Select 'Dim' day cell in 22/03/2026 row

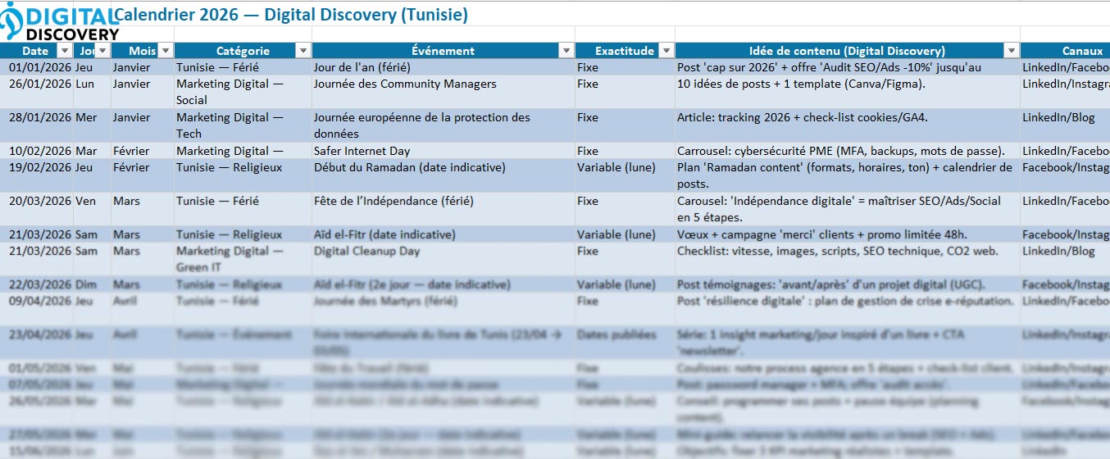pyautogui.click(x=92, y=284)
